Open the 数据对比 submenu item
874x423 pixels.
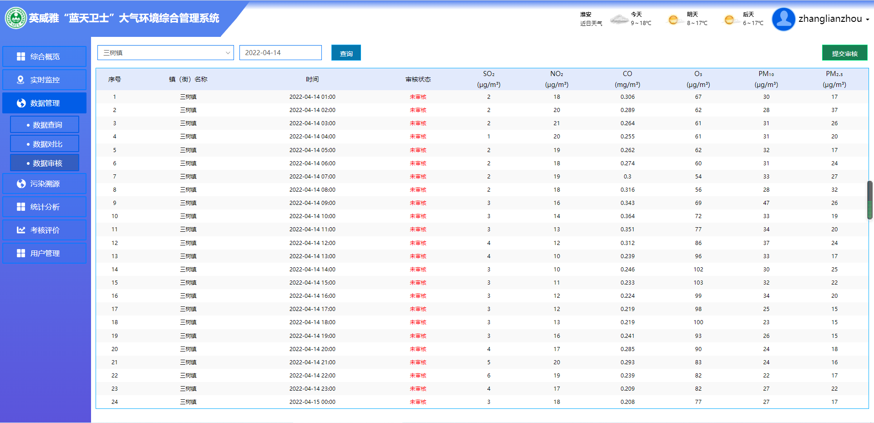45,144
